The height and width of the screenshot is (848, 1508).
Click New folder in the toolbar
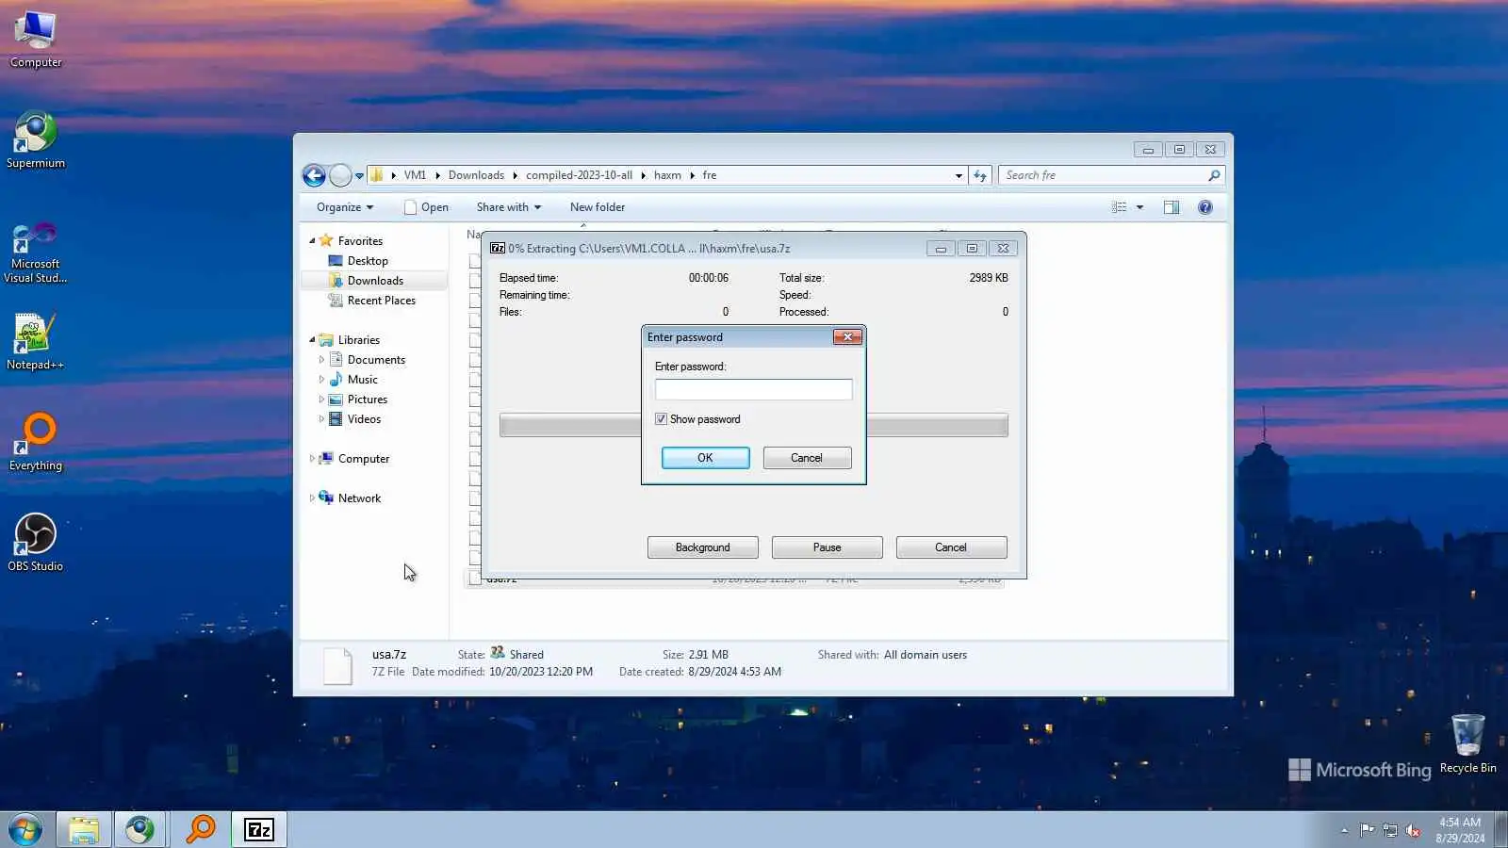[x=598, y=207]
